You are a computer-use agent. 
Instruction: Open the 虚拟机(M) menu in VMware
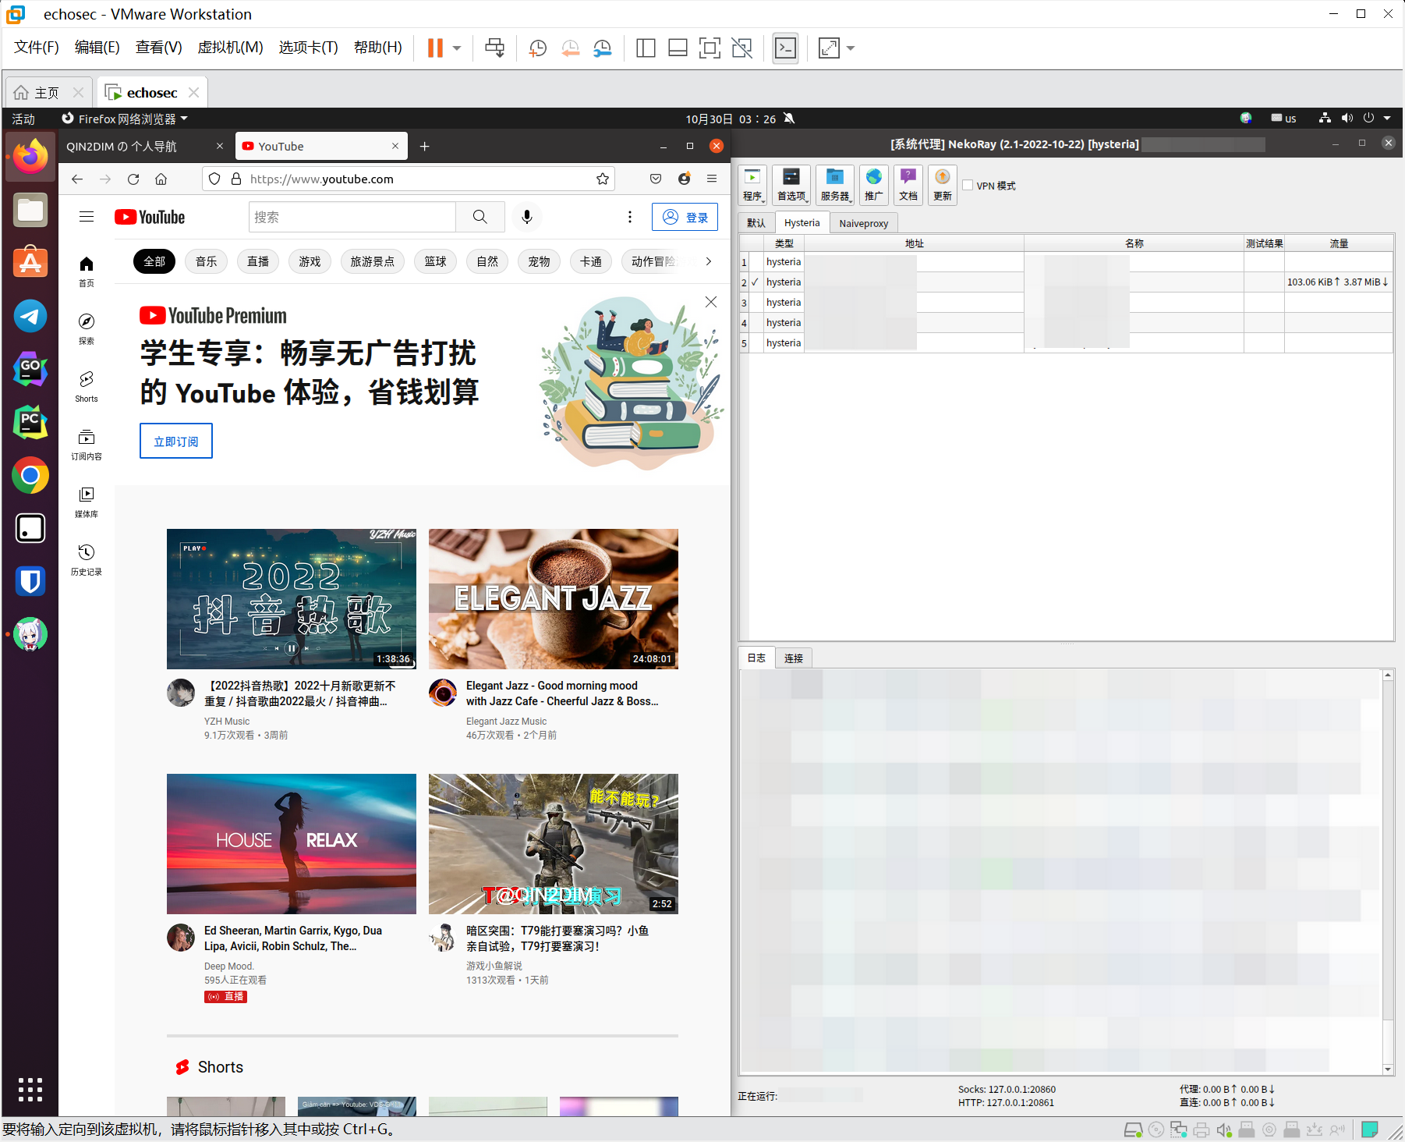coord(230,47)
